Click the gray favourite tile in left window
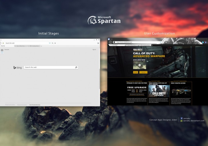This screenshot has height=146, width=208. click(x=2, y=50)
